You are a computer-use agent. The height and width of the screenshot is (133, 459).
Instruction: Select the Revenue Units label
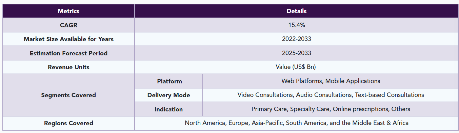coord(68,67)
